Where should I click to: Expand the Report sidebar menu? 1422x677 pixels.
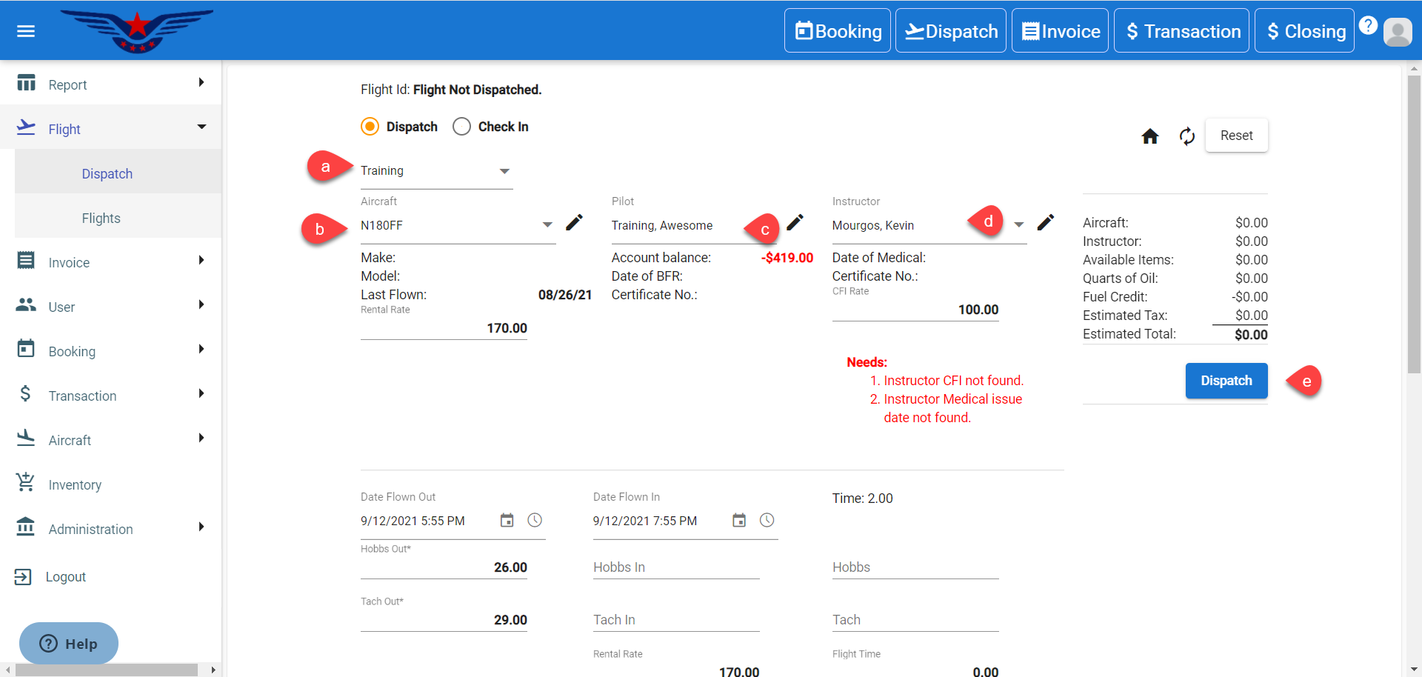pos(111,84)
